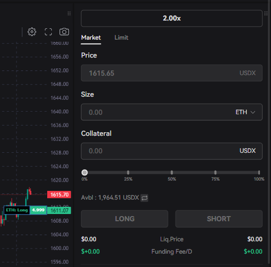Click the 1656.00 price axis label
This screenshot has width=271, height=267.
[60, 57]
